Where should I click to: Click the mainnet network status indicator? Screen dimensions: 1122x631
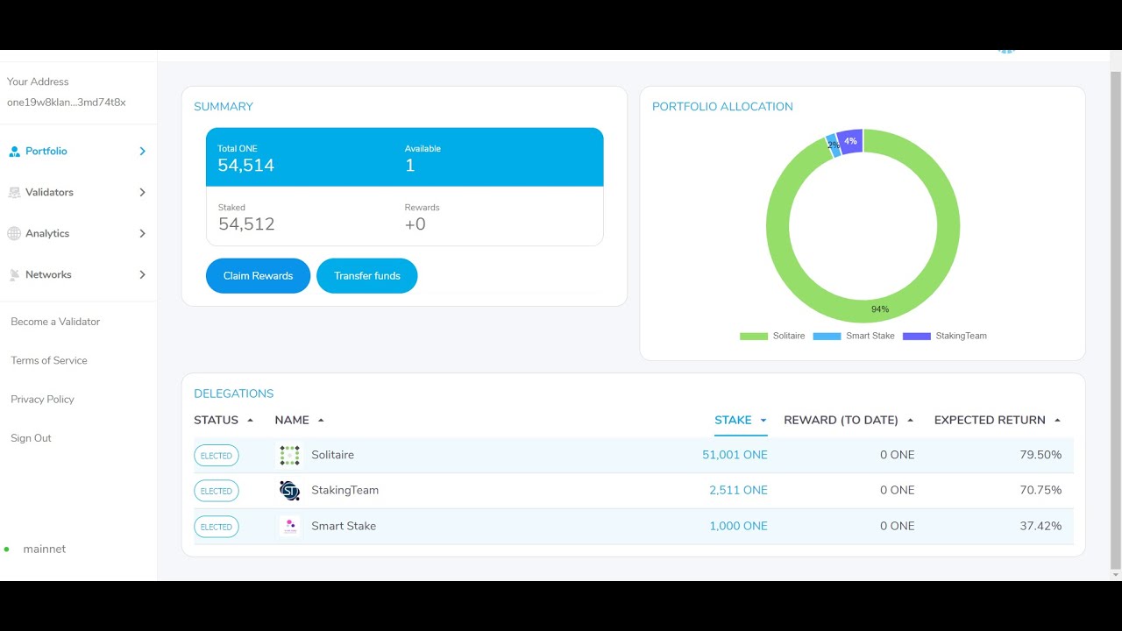pos(35,549)
